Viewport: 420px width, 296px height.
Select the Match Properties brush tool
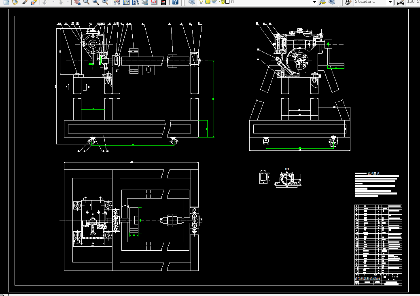(x=24, y=2)
